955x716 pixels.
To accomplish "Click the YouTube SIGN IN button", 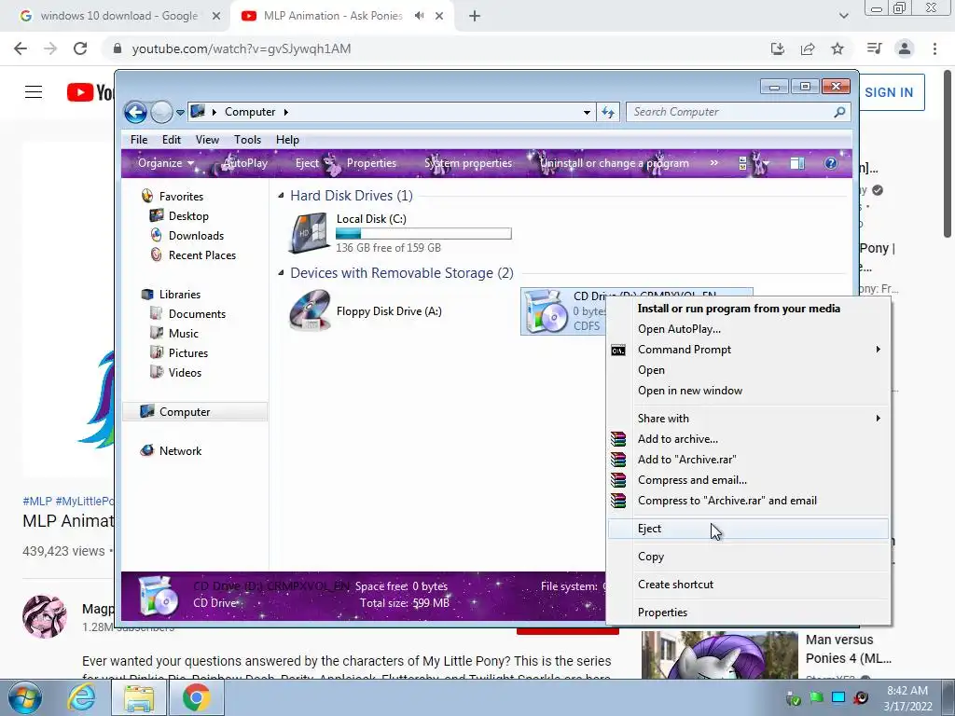I will point(889,92).
